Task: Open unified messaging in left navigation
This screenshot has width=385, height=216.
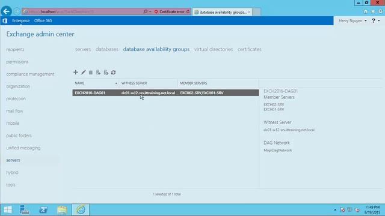Action: point(23,148)
